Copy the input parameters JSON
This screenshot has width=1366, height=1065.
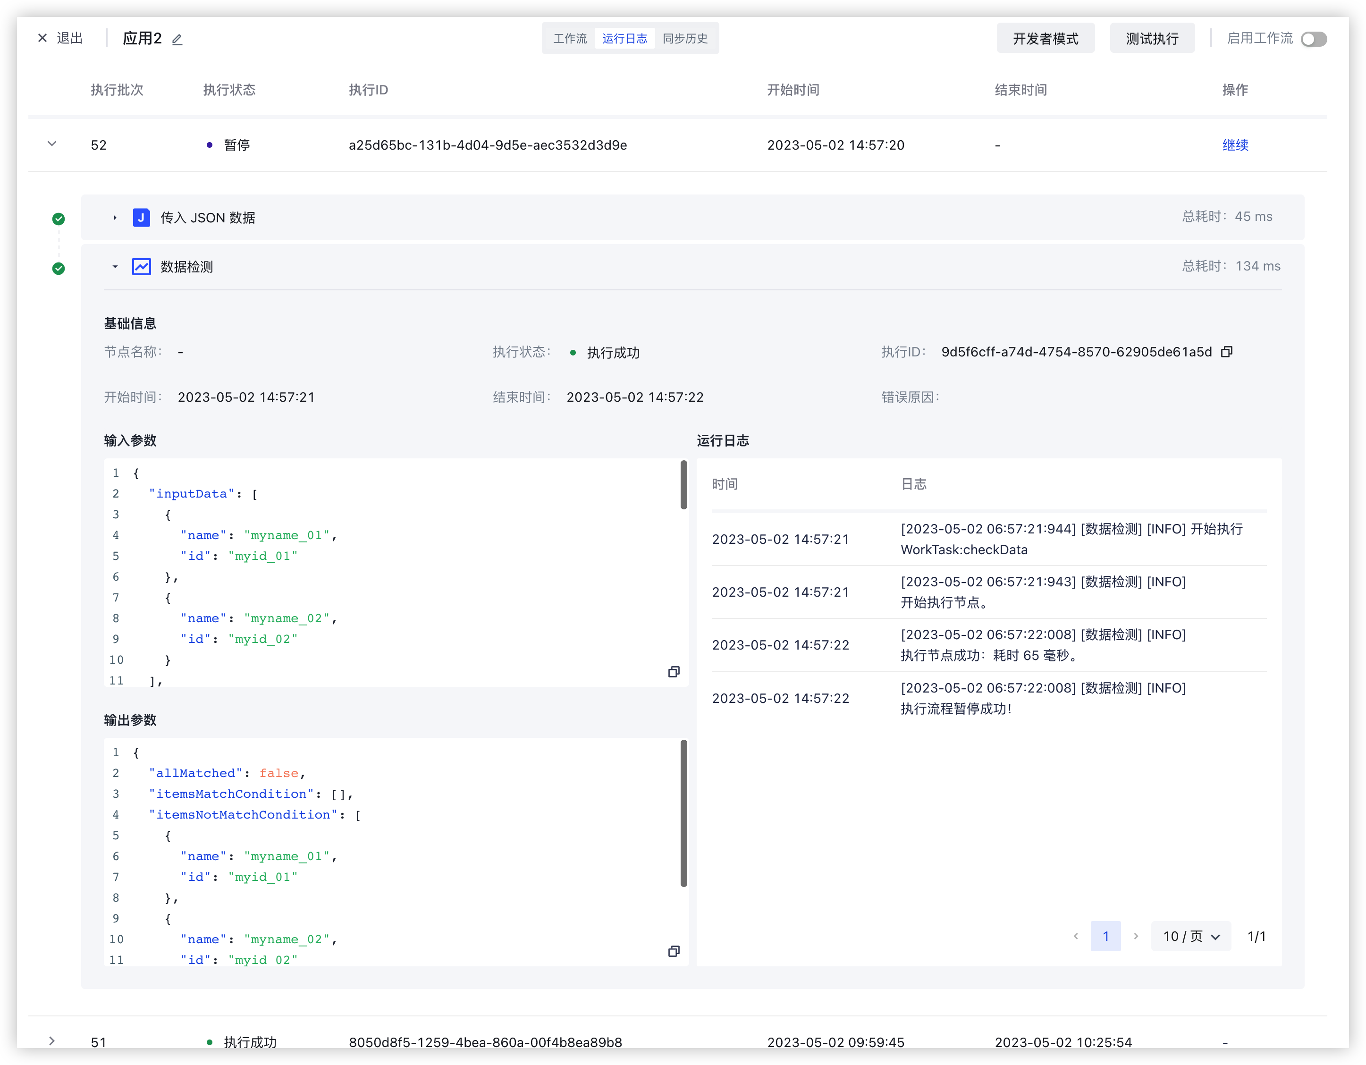(674, 672)
